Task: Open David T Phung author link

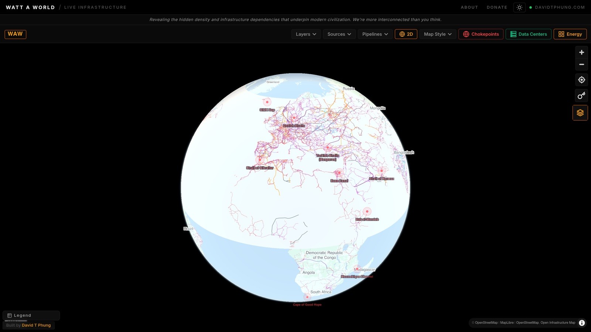Action: tap(36, 325)
